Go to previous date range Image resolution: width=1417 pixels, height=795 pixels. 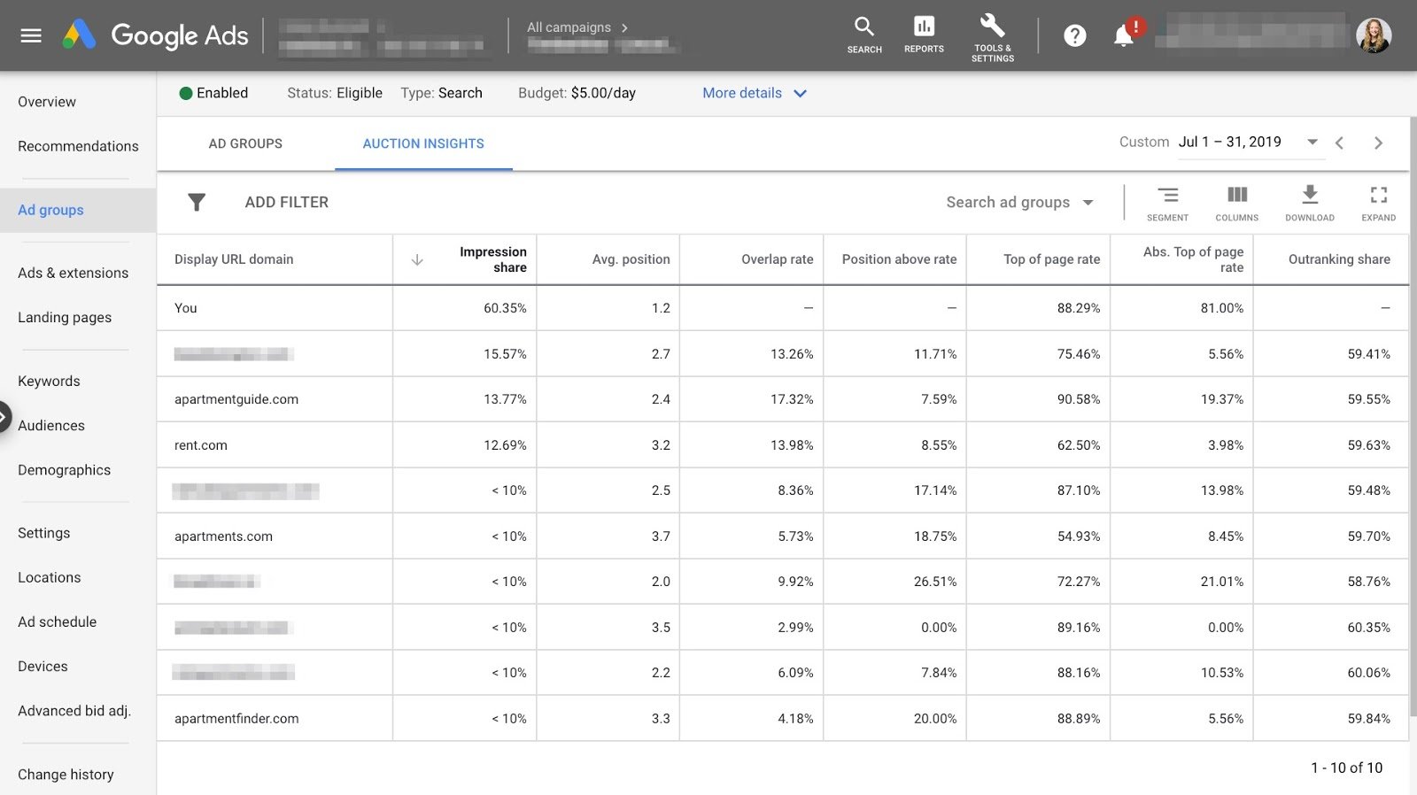point(1340,143)
